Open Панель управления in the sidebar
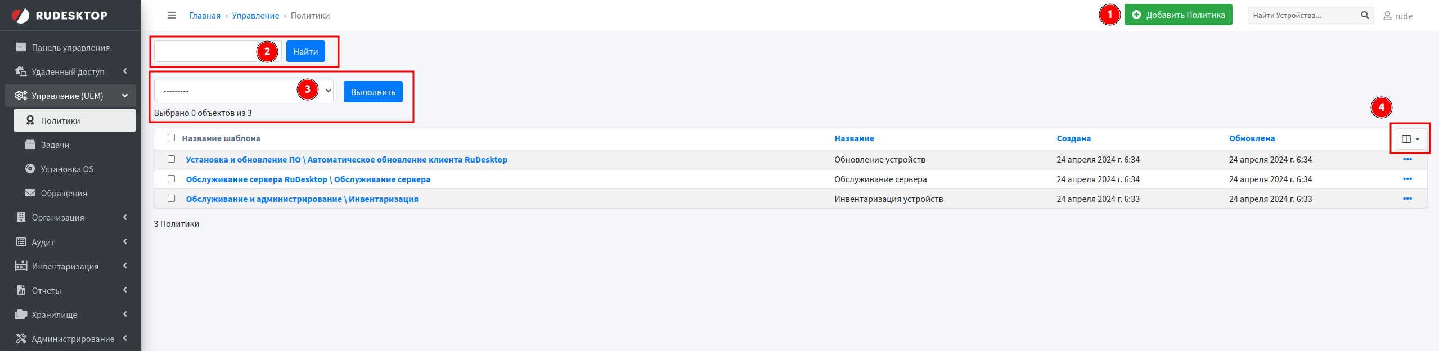 pos(70,47)
